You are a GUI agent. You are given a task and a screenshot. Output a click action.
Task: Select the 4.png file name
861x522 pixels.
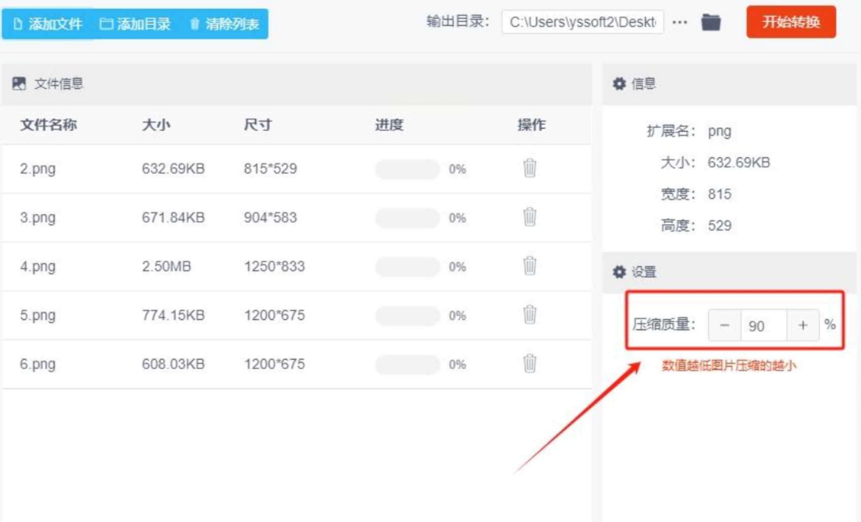tap(38, 267)
